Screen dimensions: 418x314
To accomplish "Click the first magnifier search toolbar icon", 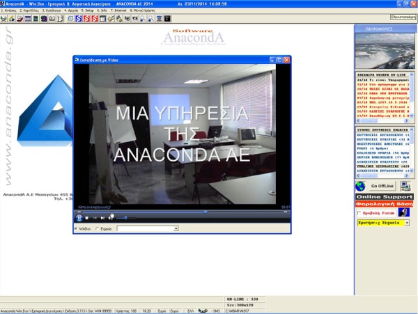I will pos(143,18).
